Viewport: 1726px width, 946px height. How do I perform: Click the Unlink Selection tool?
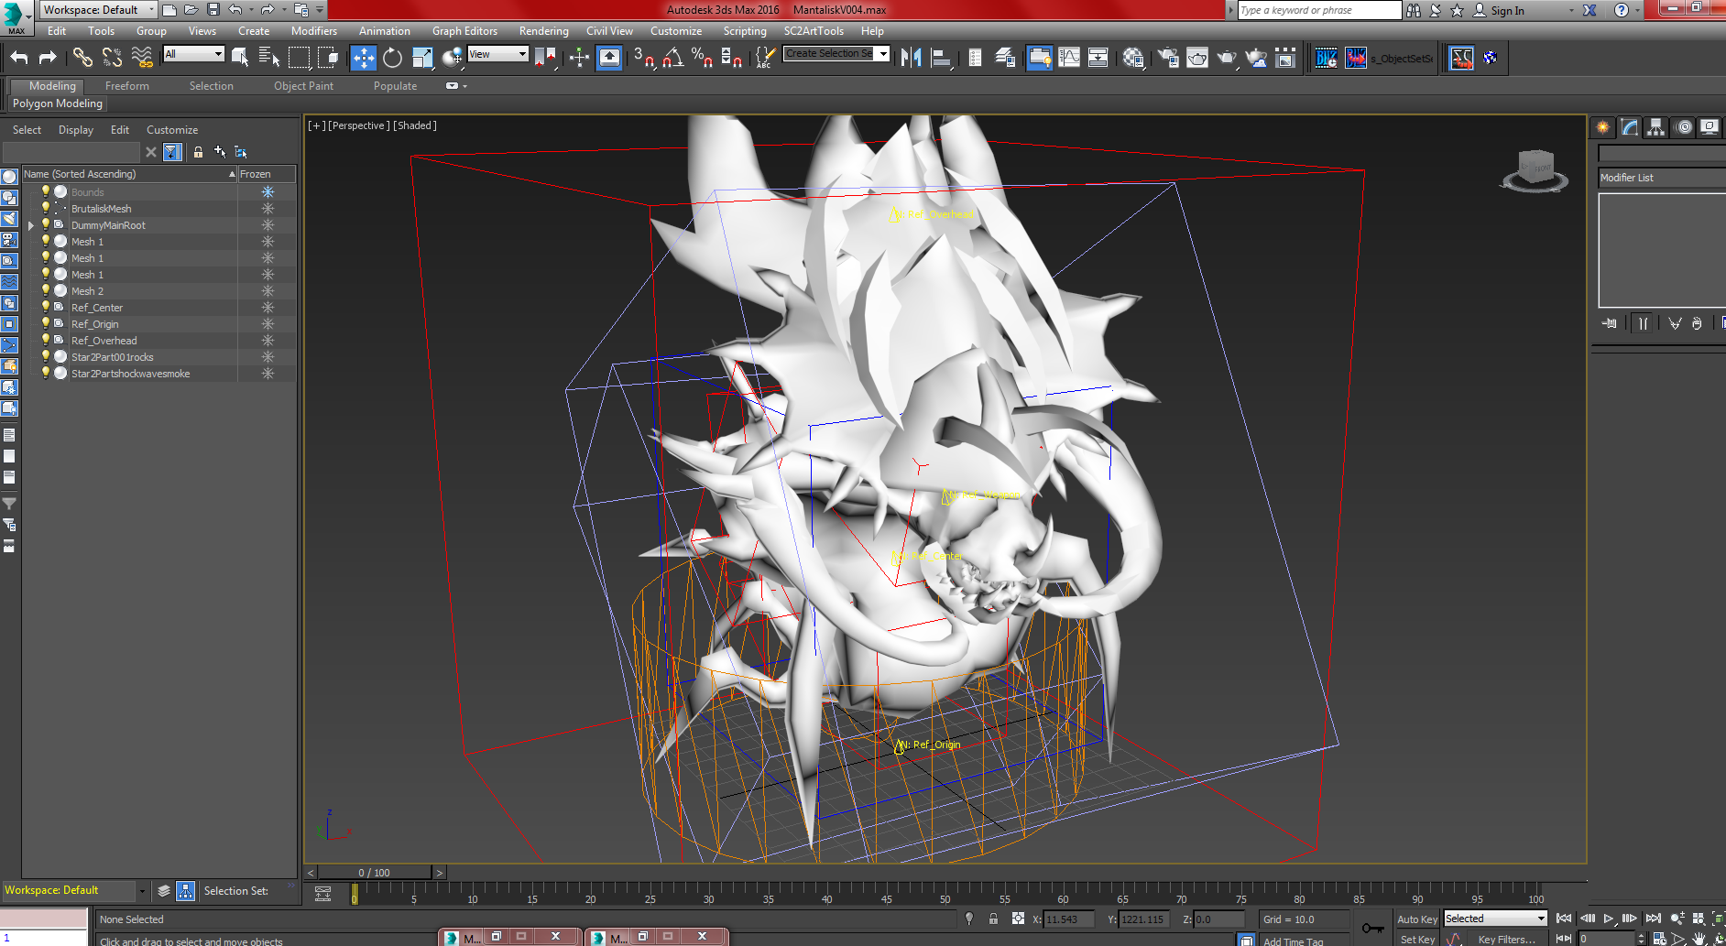click(112, 58)
